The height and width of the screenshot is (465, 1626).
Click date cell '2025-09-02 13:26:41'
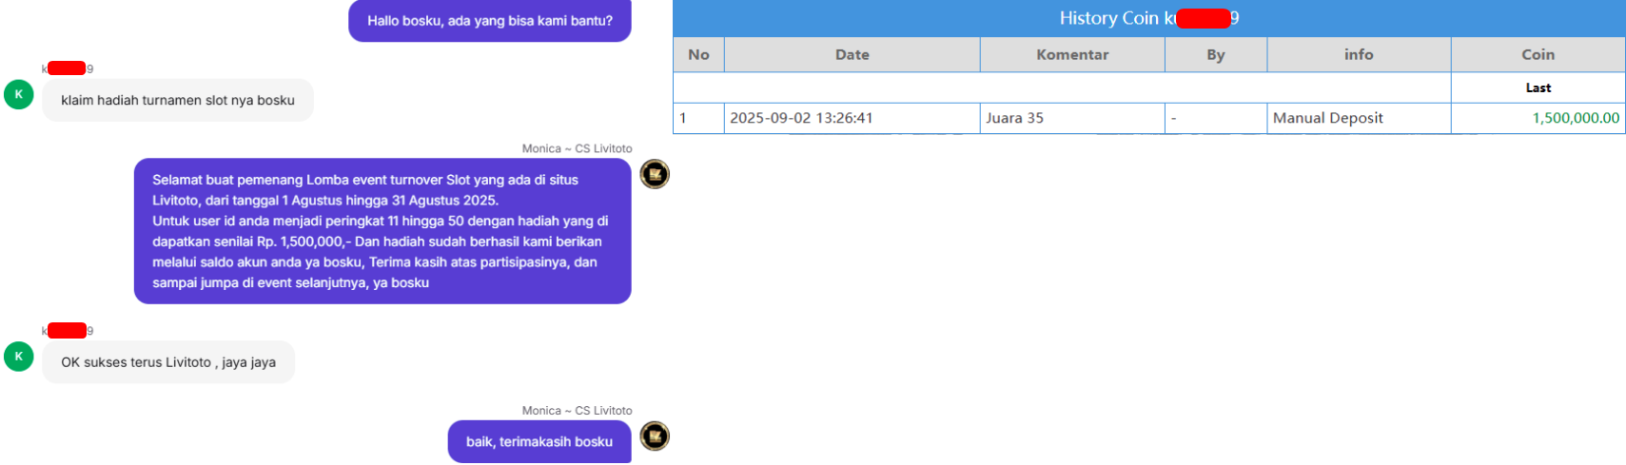click(852, 118)
